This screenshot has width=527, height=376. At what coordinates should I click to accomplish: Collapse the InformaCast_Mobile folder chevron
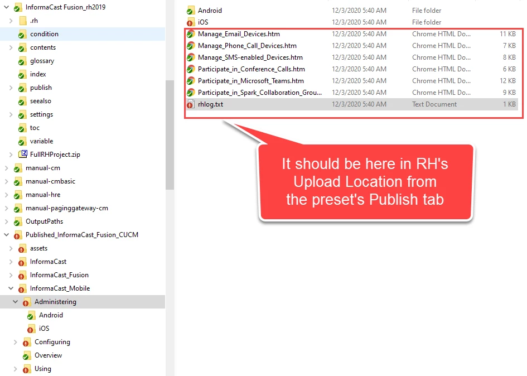coord(11,288)
